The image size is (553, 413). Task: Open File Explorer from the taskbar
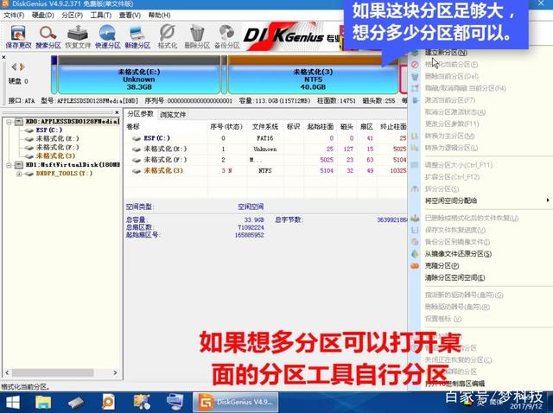[43, 402]
